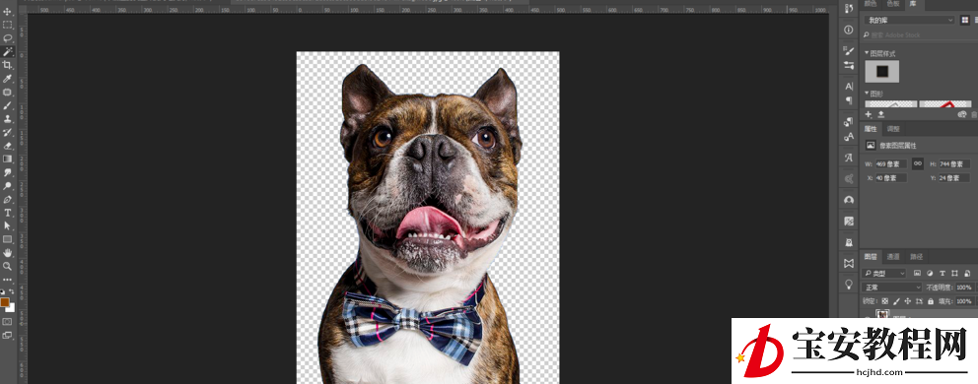Select the Zoom tool
Image resolution: width=978 pixels, height=384 pixels.
[x=8, y=266]
